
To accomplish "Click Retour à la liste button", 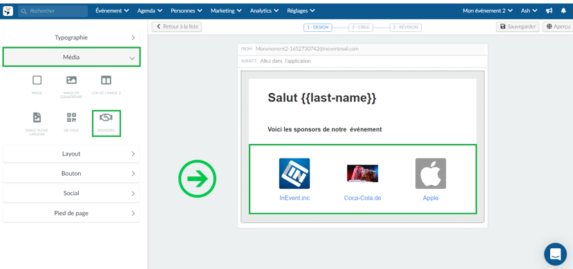I will pyautogui.click(x=177, y=27).
